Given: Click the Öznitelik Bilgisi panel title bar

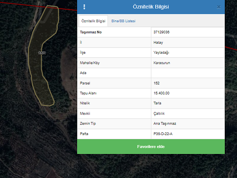Looking at the screenshot, I should (150, 7).
